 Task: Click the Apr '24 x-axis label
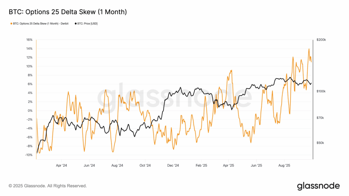tap(61, 165)
